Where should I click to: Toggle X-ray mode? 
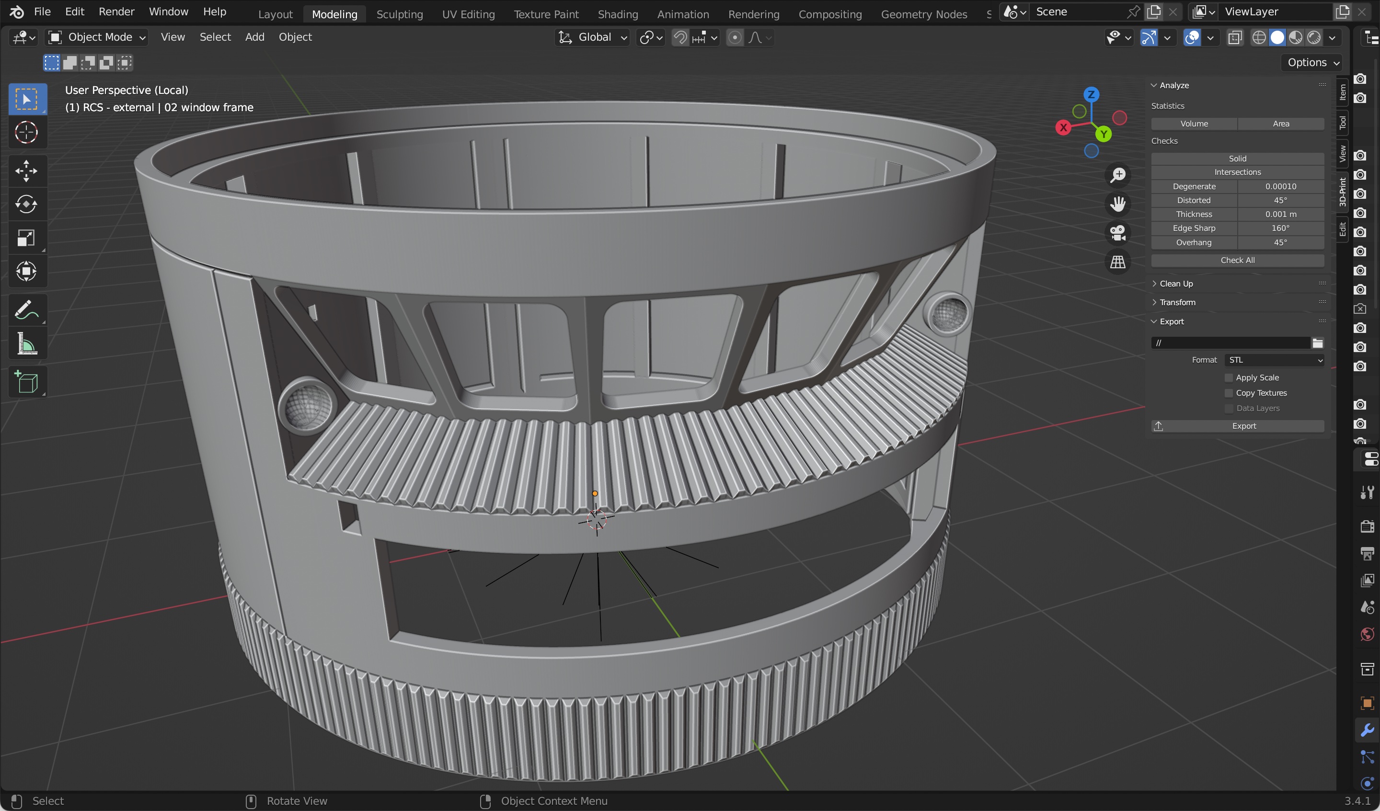point(1235,37)
